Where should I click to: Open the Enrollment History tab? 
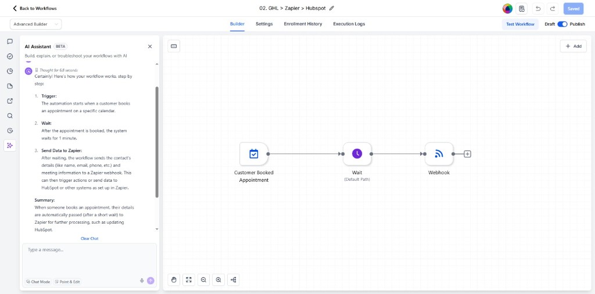[x=303, y=24]
